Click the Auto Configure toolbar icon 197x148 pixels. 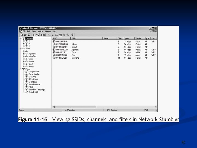coord(37,35)
